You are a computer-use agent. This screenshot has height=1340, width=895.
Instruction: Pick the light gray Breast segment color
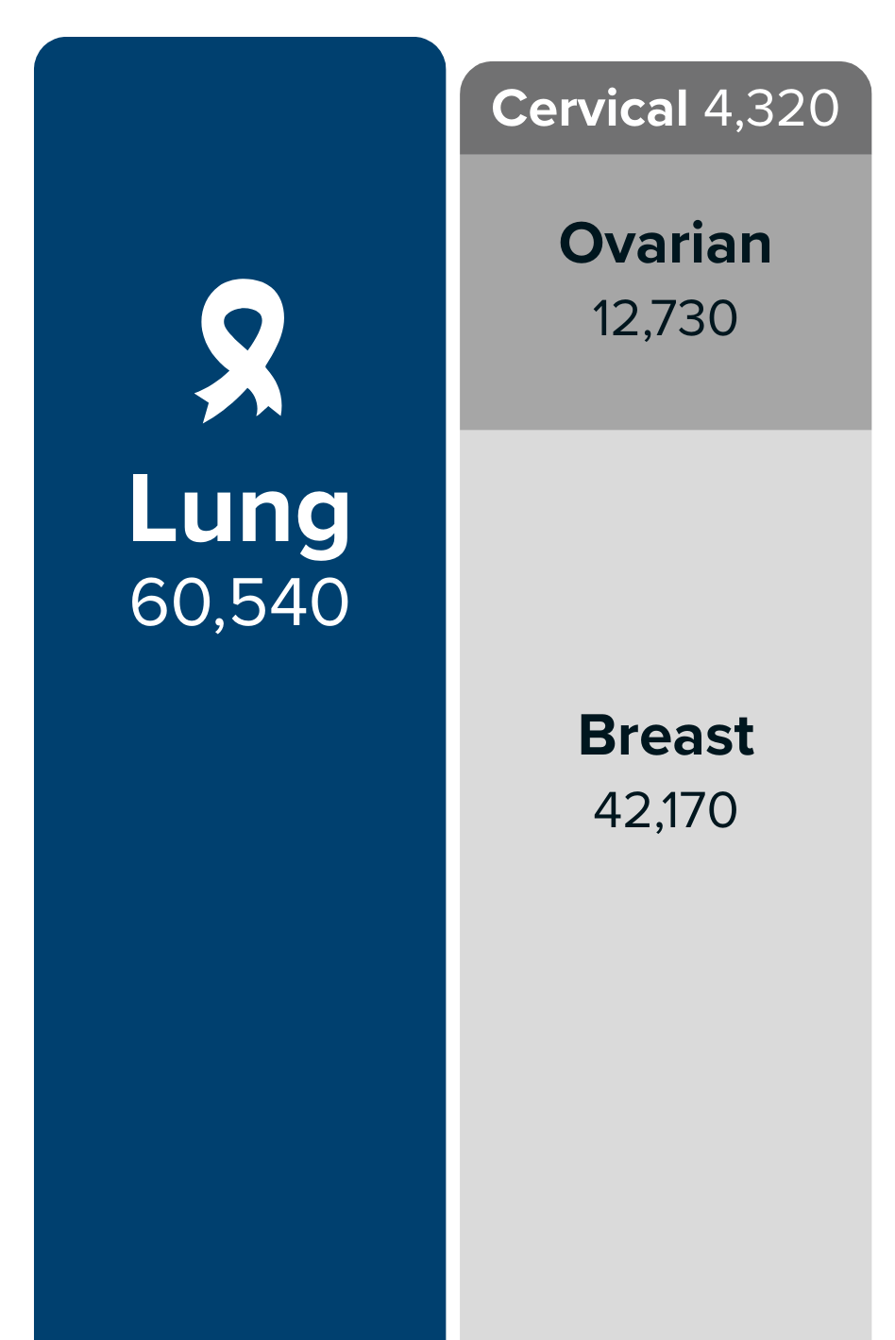pos(666,1039)
